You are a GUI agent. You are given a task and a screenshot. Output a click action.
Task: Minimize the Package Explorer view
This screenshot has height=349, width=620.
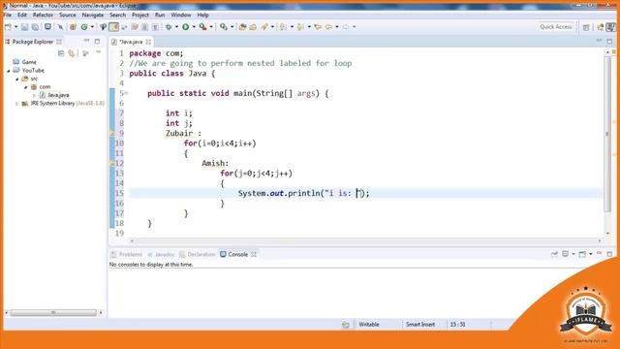[86, 41]
